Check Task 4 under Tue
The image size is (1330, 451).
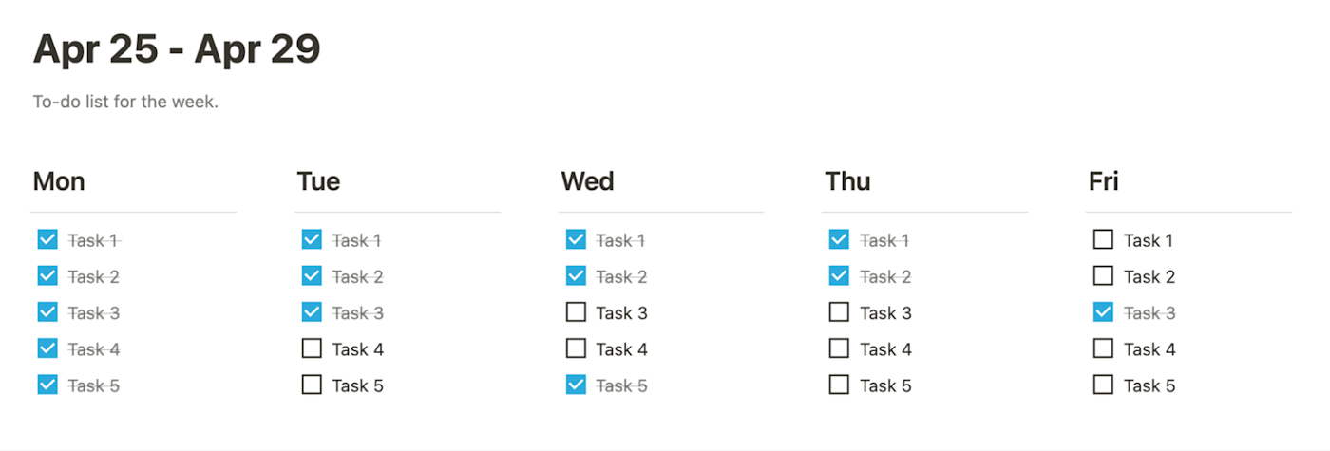(x=312, y=348)
